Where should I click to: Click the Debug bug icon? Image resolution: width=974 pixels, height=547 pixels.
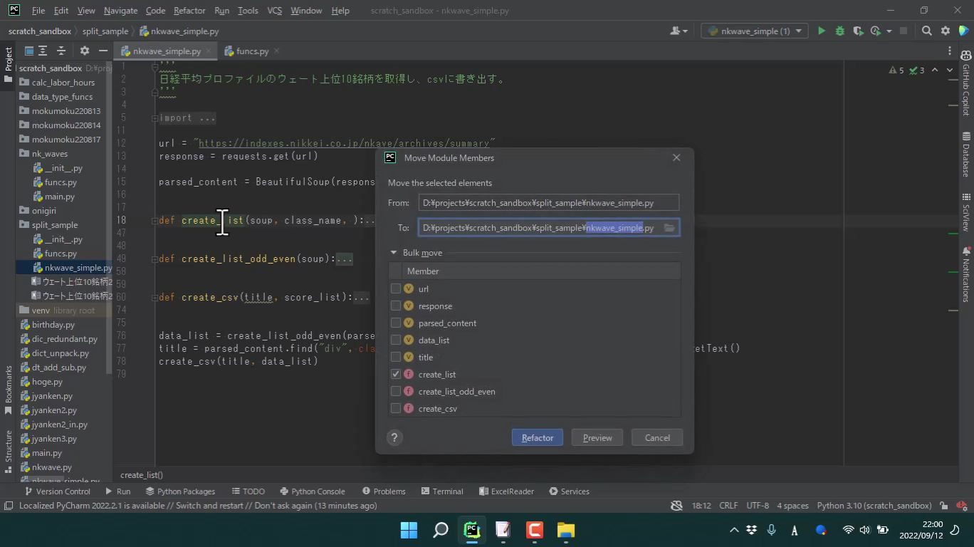839,31
